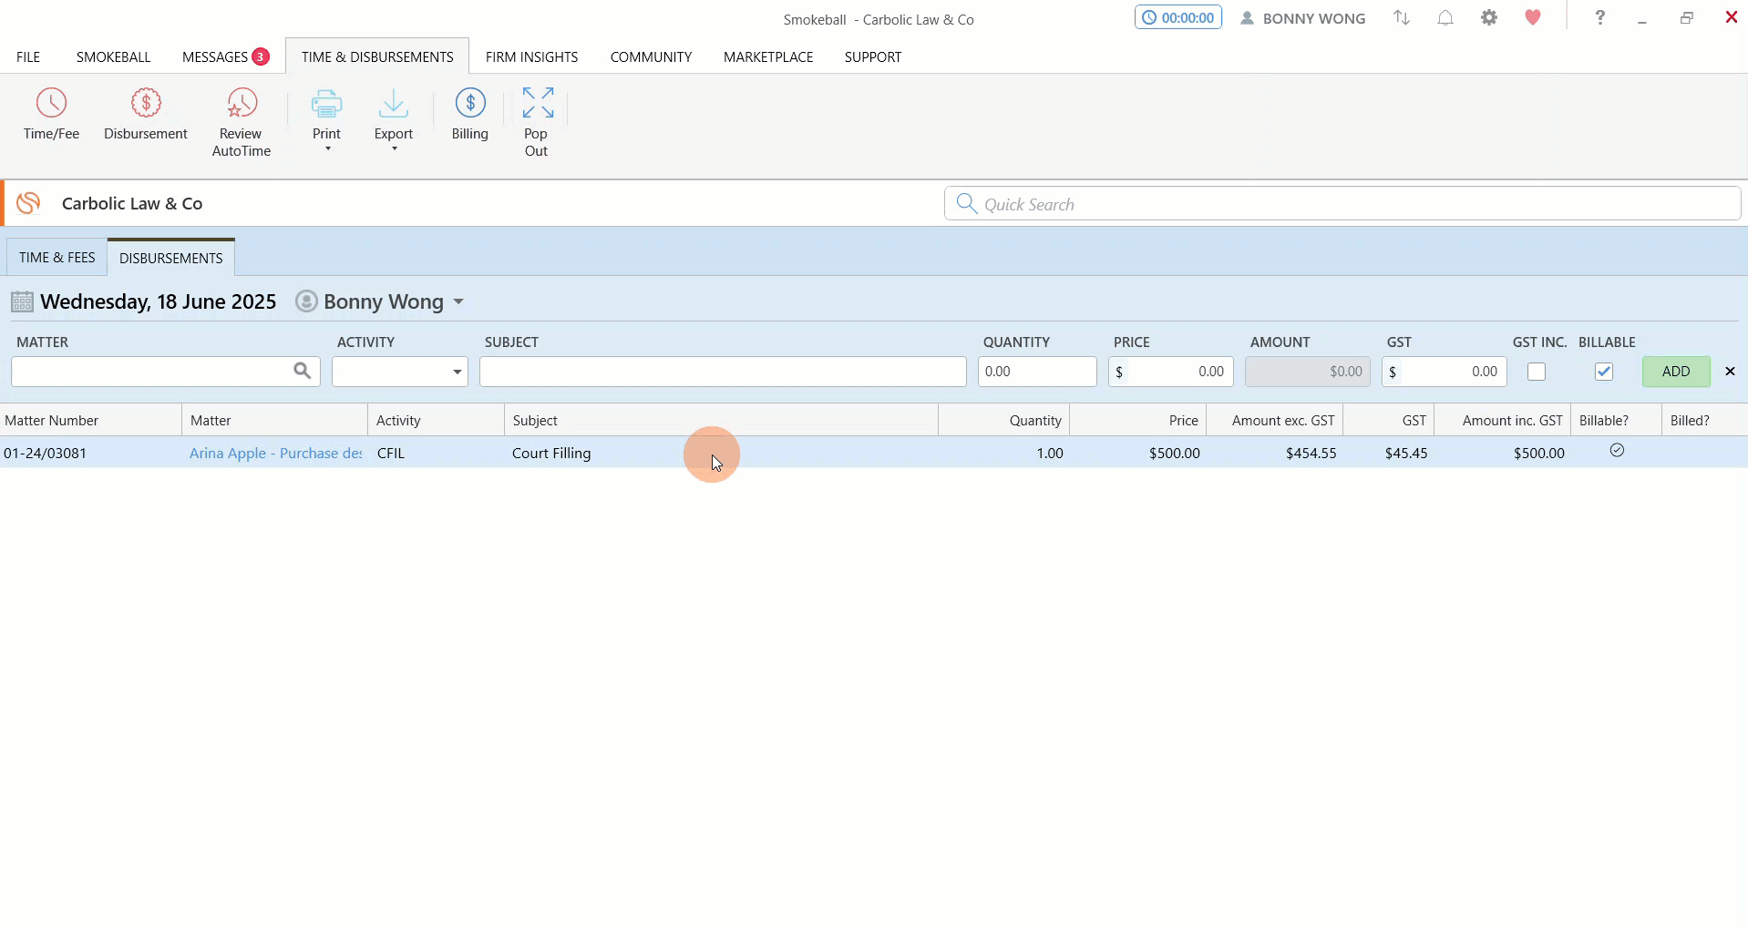
Task: Click the user avatar beside Bonny Wong
Action: coord(307,301)
